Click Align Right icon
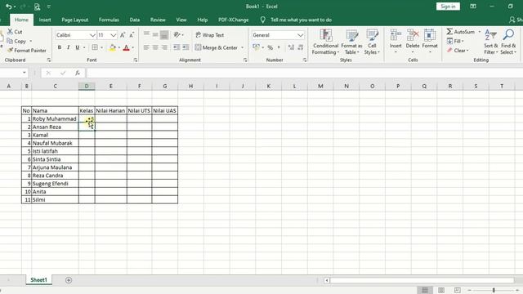This screenshot has width=523, height=294. 164,47
